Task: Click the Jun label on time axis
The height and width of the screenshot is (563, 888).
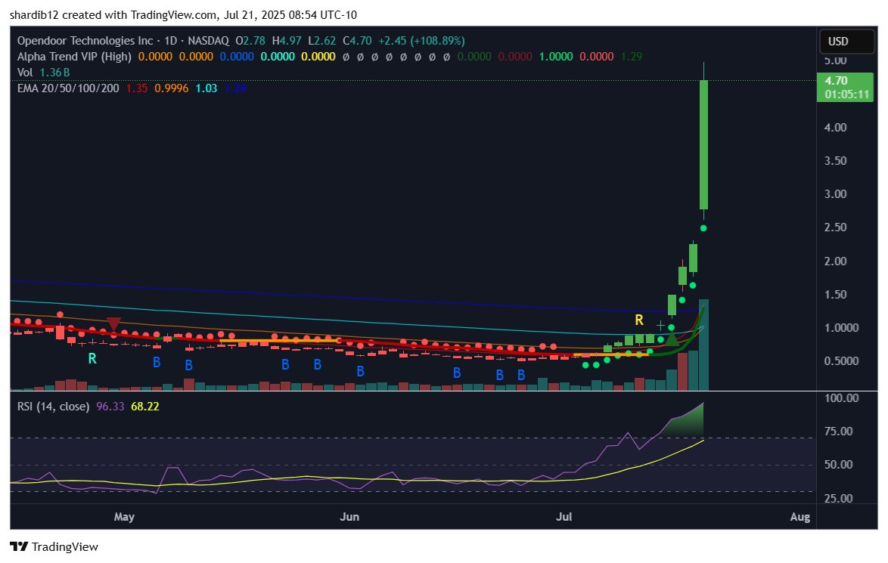Action: pyautogui.click(x=349, y=517)
